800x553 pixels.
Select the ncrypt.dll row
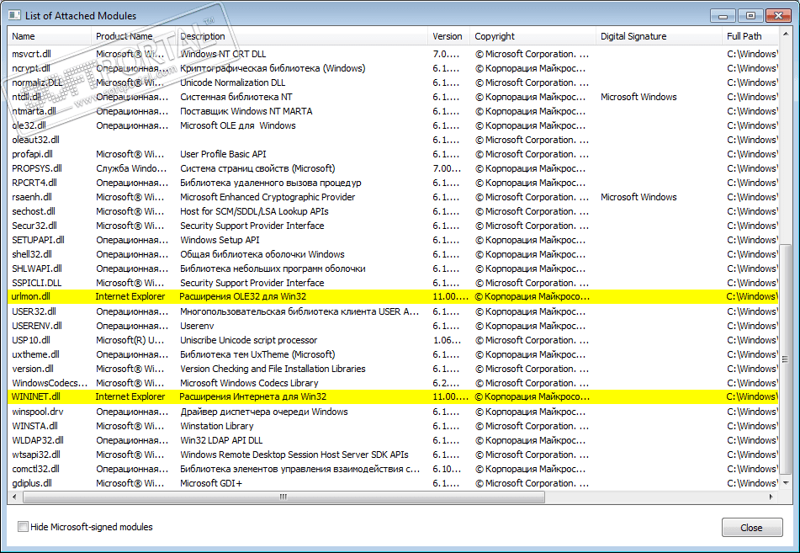(x=393, y=68)
